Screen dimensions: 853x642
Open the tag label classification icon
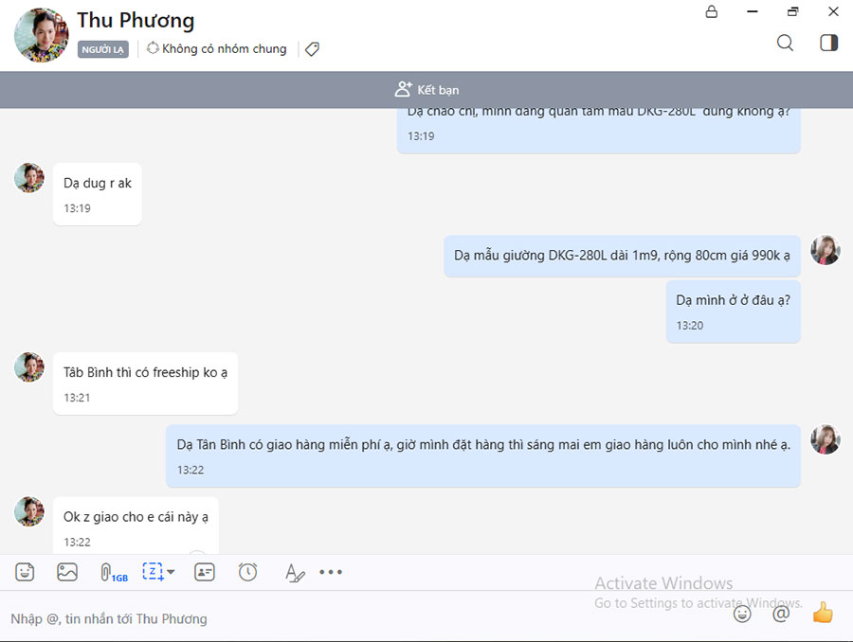pyautogui.click(x=312, y=49)
